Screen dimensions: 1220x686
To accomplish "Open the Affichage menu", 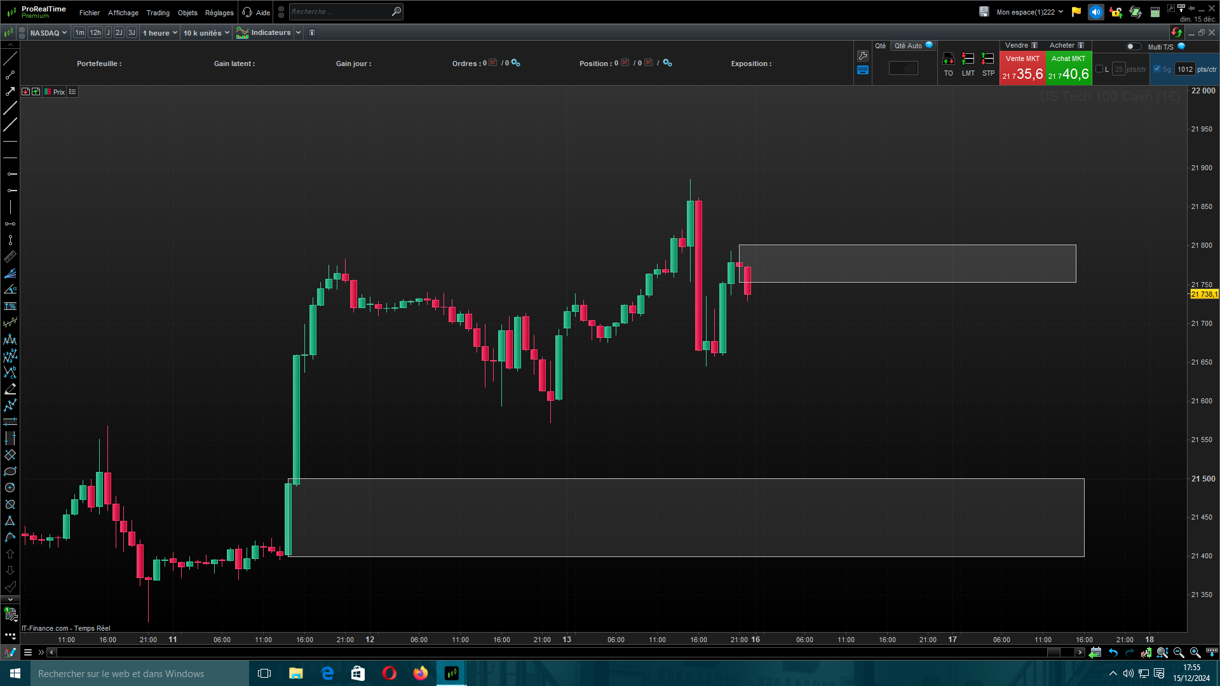I will tap(123, 13).
